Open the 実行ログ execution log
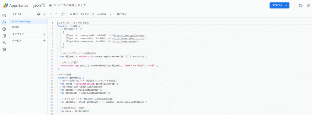This screenshot has height=115, width=312. click(x=122, y=14)
